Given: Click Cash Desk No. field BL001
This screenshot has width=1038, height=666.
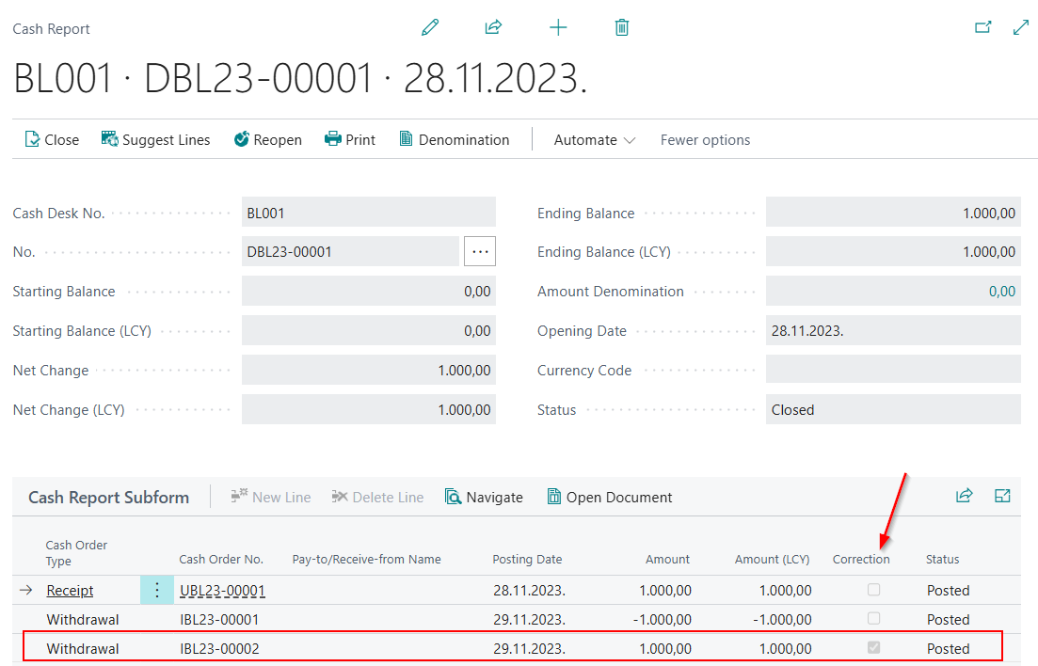Looking at the screenshot, I should pyautogui.click(x=369, y=213).
